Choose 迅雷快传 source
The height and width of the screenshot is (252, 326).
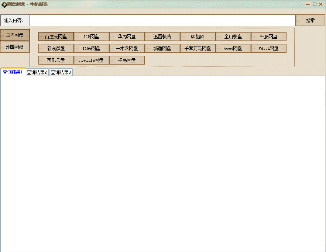(162, 37)
